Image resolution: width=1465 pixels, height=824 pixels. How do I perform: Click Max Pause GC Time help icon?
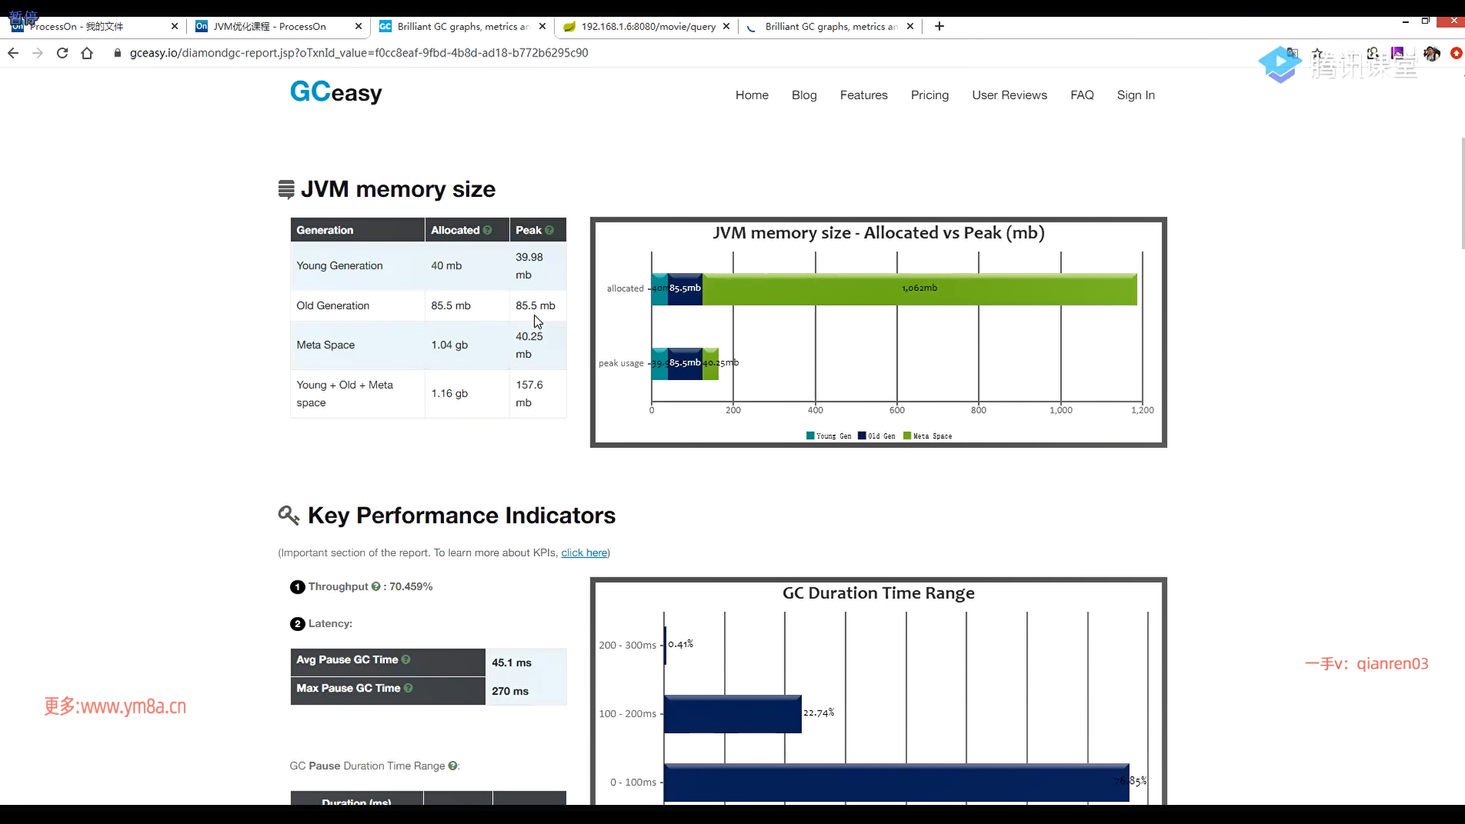(408, 687)
